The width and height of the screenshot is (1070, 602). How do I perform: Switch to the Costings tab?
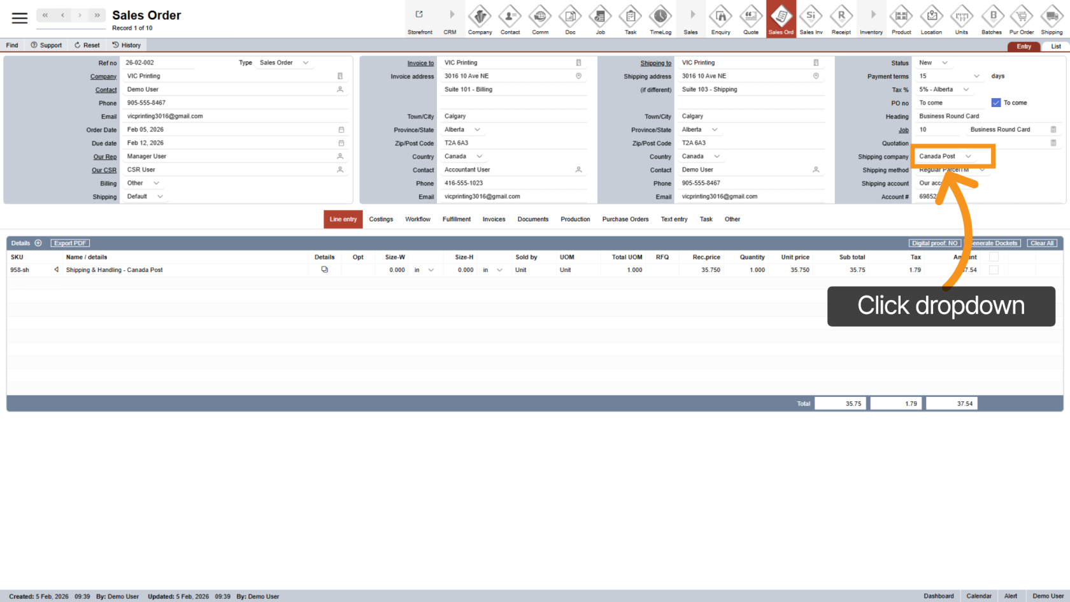[381, 219]
